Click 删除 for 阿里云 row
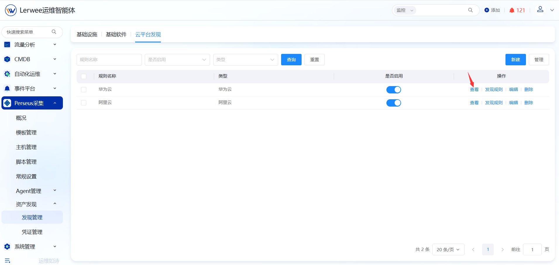The height and width of the screenshot is (265, 559). pyautogui.click(x=529, y=103)
